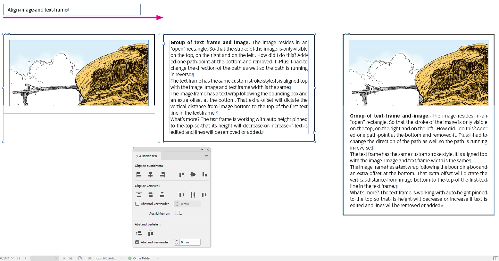
Task: Go to the last page
Action: coord(71,258)
